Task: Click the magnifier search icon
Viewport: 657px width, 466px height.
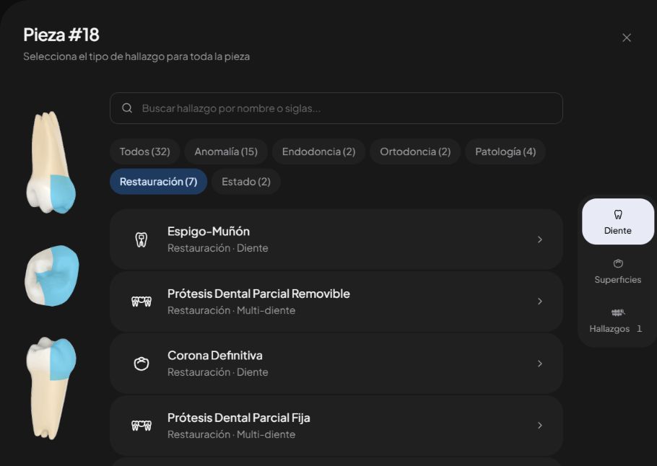Action: (127, 108)
